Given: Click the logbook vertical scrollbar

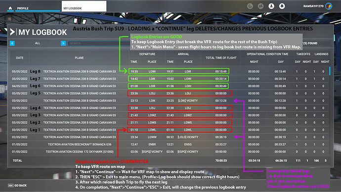Looking at the screenshot, I should coord(330,71).
